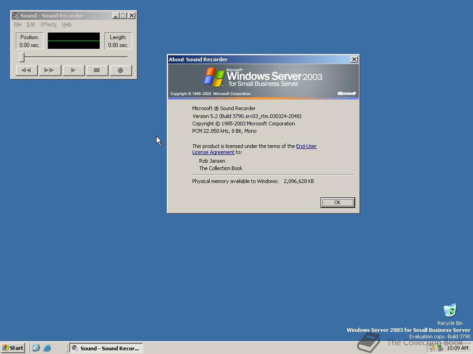Click the green waveform display
This screenshot has height=354, width=473.
(74, 41)
